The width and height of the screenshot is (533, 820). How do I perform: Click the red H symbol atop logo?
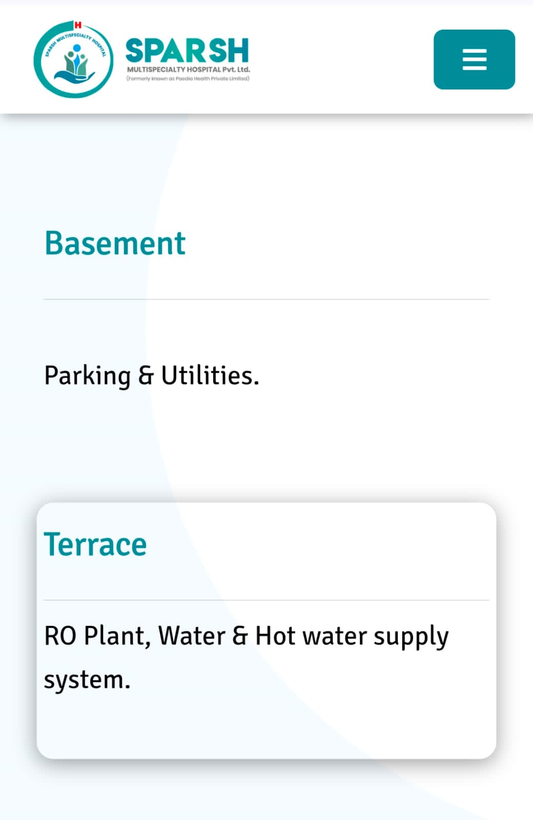coord(78,25)
